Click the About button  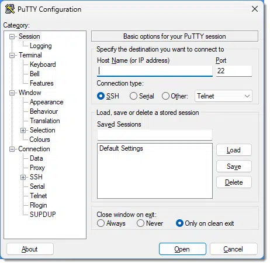(30, 249)
